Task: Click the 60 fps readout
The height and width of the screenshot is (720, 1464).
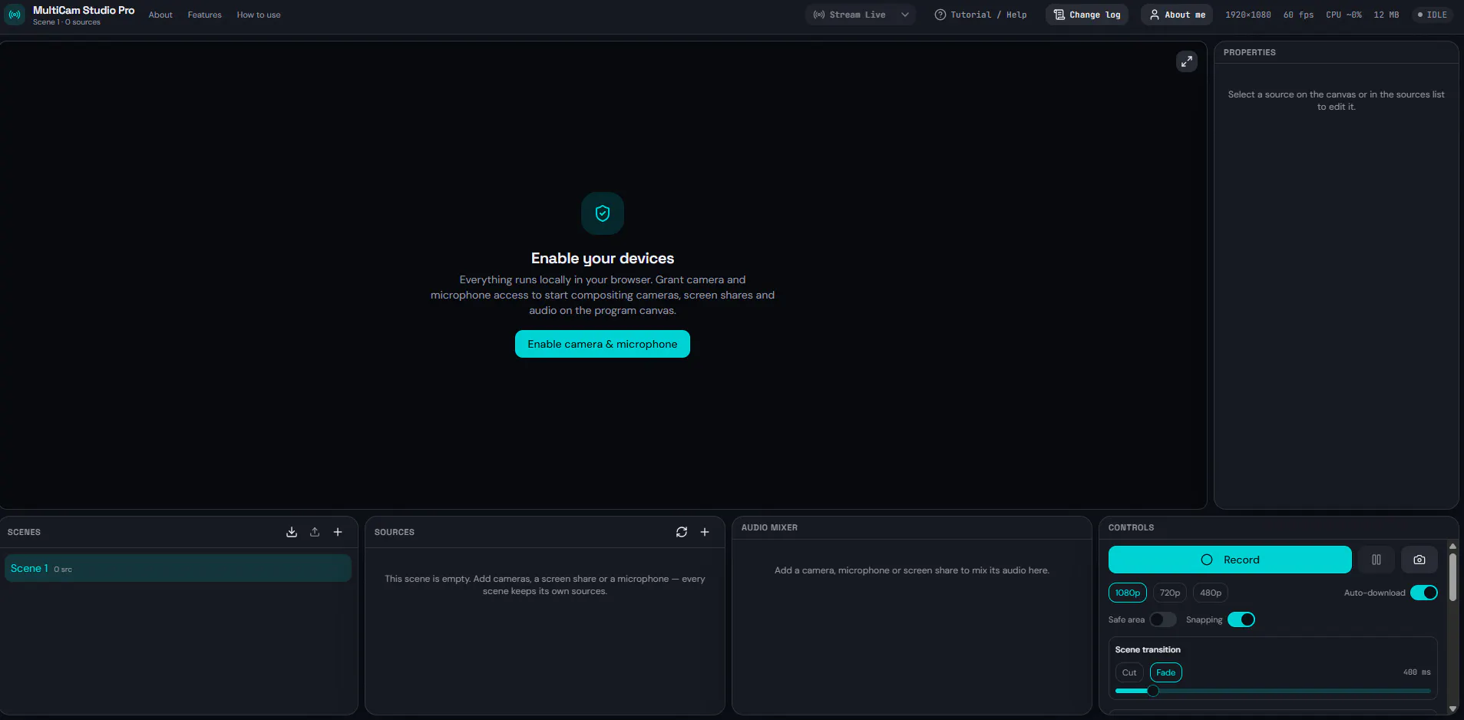Action: (1299, 15)
